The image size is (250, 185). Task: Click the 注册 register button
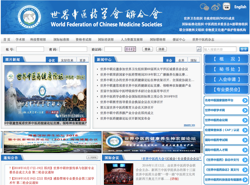click(161, 49)
